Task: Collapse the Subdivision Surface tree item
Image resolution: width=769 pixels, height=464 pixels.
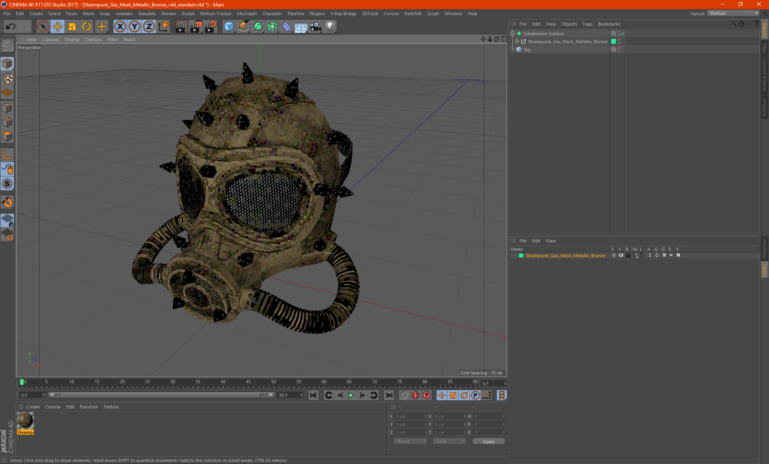Action: tap(512, 34)
